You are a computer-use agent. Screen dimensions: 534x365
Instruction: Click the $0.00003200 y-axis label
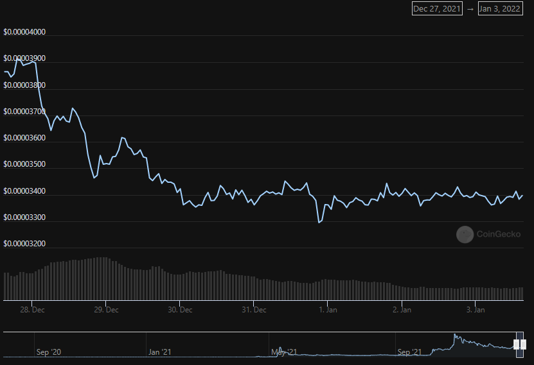pos(24,244)
